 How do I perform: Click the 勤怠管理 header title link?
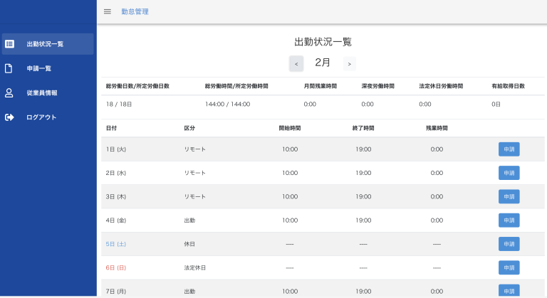pos(135,11)
